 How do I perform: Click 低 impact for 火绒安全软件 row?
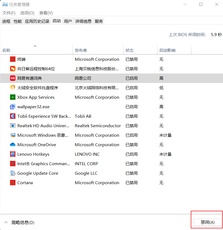(x=161, y=88)
